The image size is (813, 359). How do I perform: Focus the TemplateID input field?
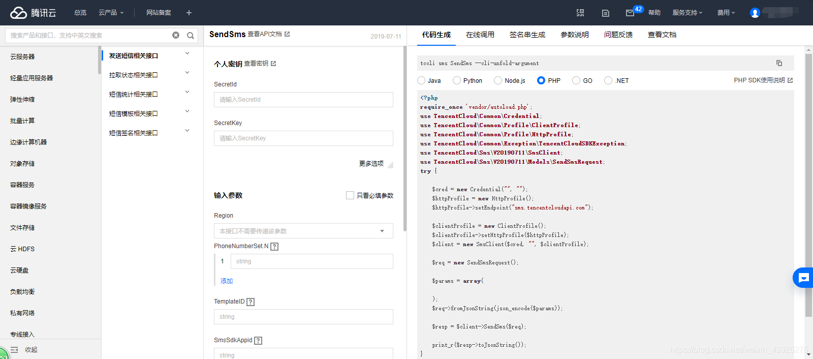point(303,317)
